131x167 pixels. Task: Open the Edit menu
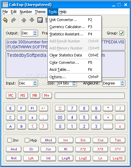tap(14, 12)
